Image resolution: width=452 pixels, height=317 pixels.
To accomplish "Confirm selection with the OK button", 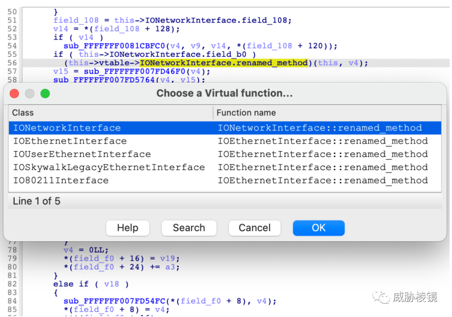I will coord(318,228).
